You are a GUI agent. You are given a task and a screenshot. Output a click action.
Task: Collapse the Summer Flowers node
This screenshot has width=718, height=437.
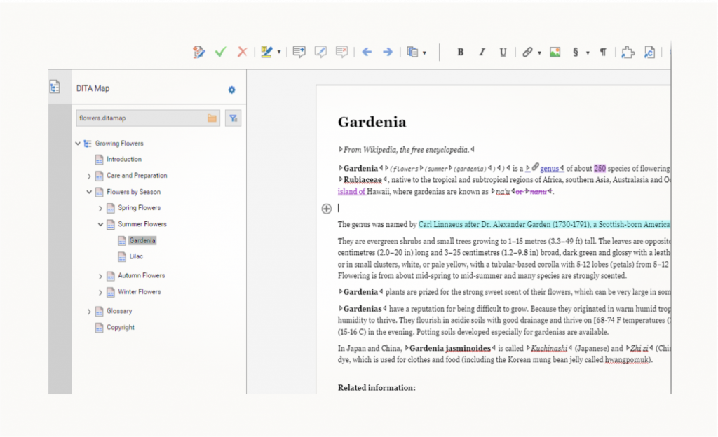pyautogui.click(x=100, y=224)
